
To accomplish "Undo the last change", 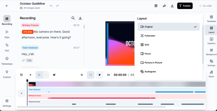I will click(51, 6).
